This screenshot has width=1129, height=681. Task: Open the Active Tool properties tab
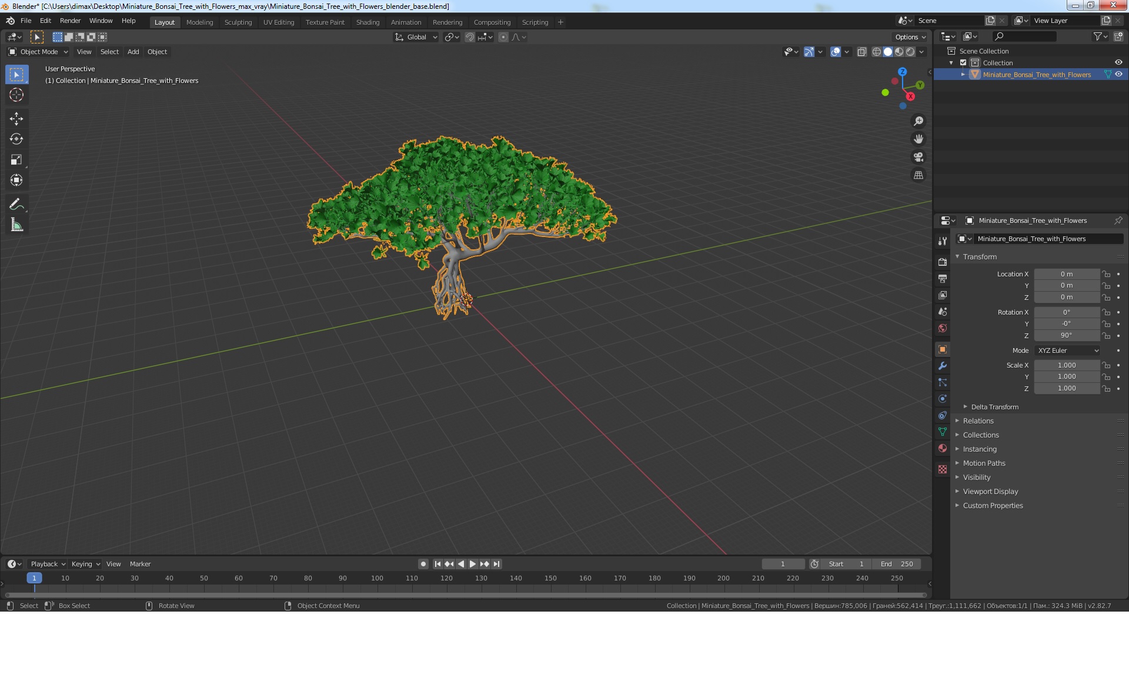click(943, 241)
